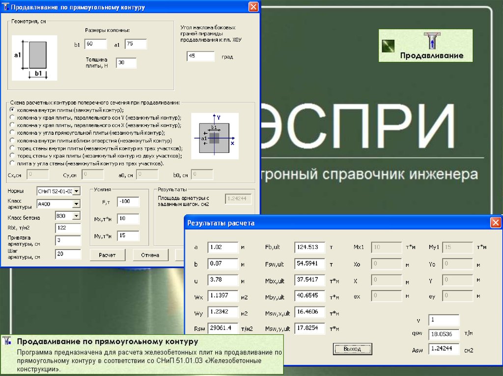Open the Класс бетона B30 dropdown
503x376 pixels.
[76, 216]
